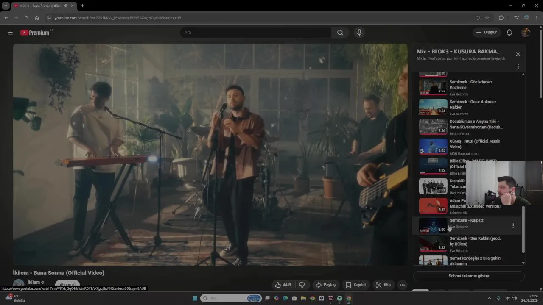543x305 pixels.
Task: Open Mix playlist options menu
Action: click(x=518, y=67)
